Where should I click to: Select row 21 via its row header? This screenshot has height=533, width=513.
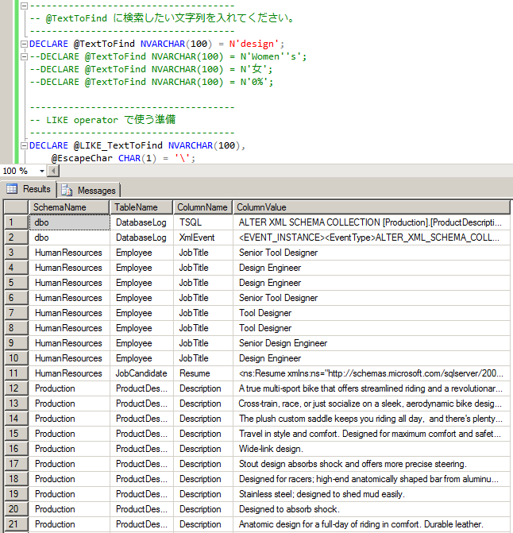click(16, 524)
